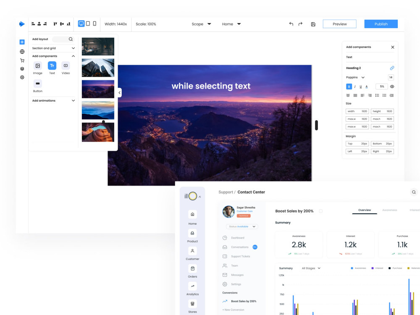The height and width of the screenshot is (315, 420).
Task: Click align top edges icon in top toolbar
Action: [x=55, y=24]
